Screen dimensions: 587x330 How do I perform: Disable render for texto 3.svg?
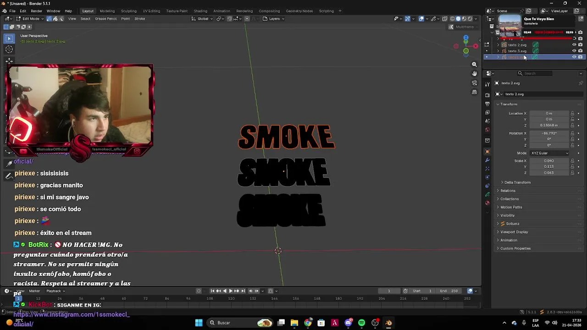[581, 51]
